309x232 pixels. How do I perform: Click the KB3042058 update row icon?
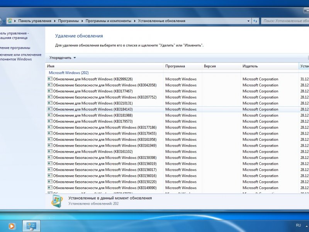click(50, 85)
